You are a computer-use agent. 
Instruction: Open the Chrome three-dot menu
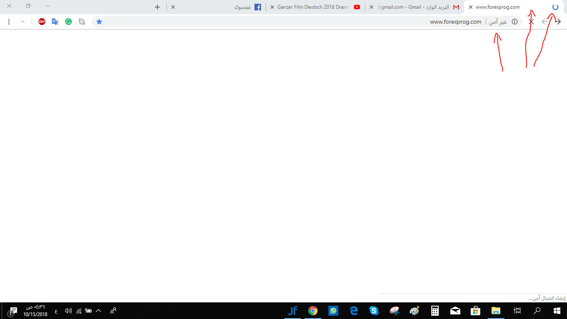pos(9,22)
